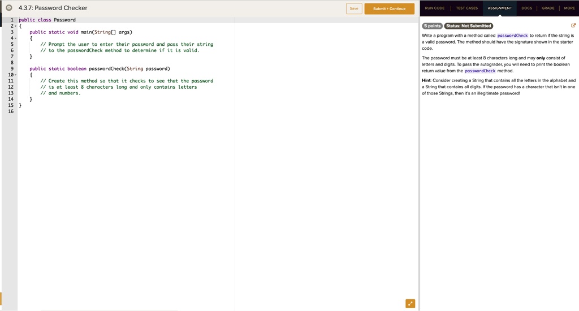Viewport: 579px width, 311px height.
Task: Switch to the Run Code tab
Action: pos(435,8)
